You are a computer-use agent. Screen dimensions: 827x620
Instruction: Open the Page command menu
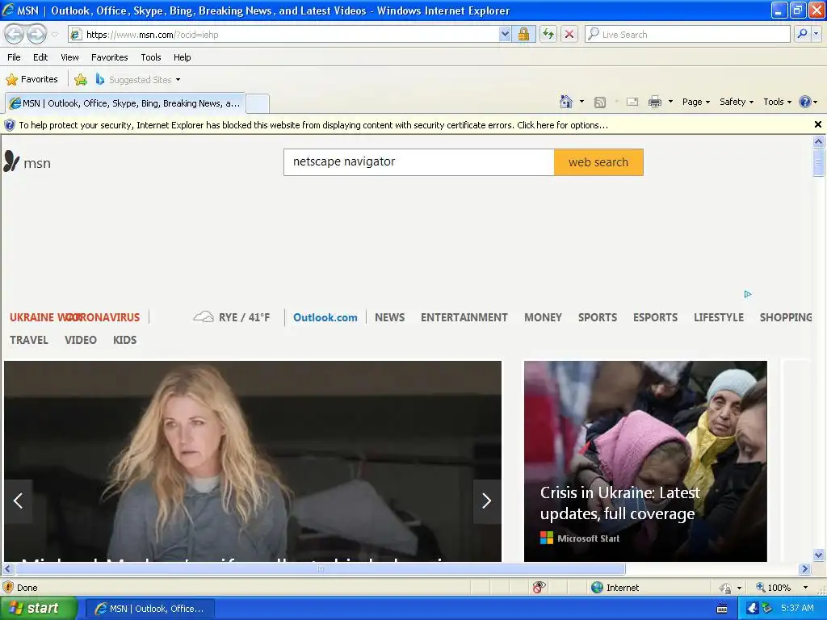pyautogui.click(x=695, y=102)
